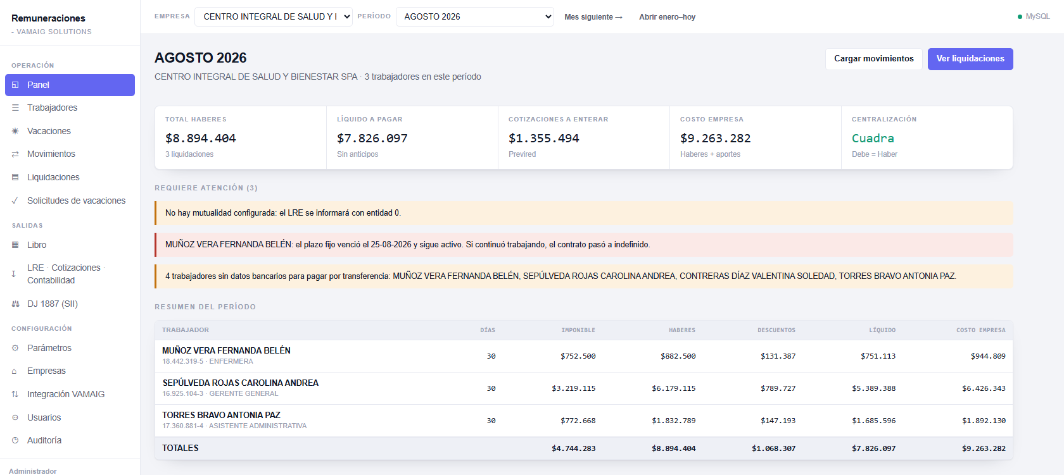
Task: Click the Cargar movimientos button
Action: pos(874,59)
